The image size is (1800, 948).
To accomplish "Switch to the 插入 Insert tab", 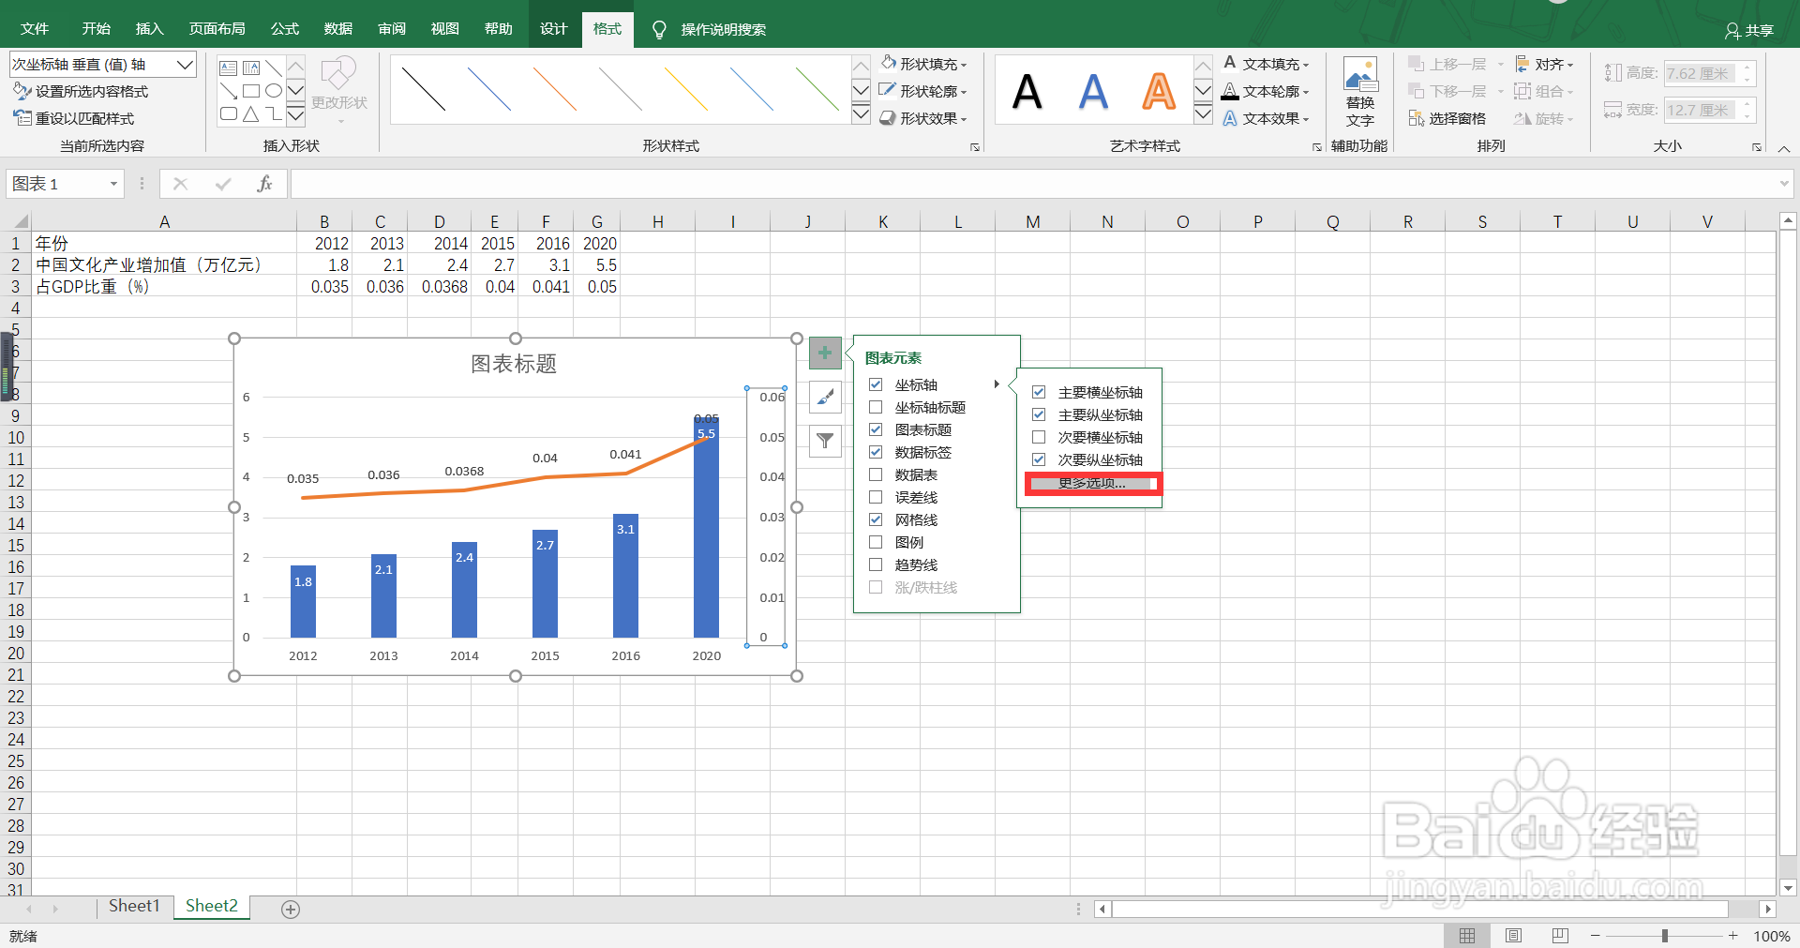I will (x=149, y=29).
